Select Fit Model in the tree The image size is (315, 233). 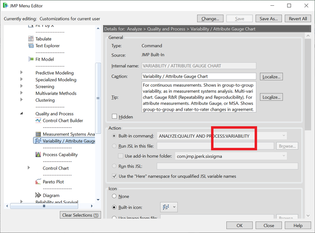point(44,59)
